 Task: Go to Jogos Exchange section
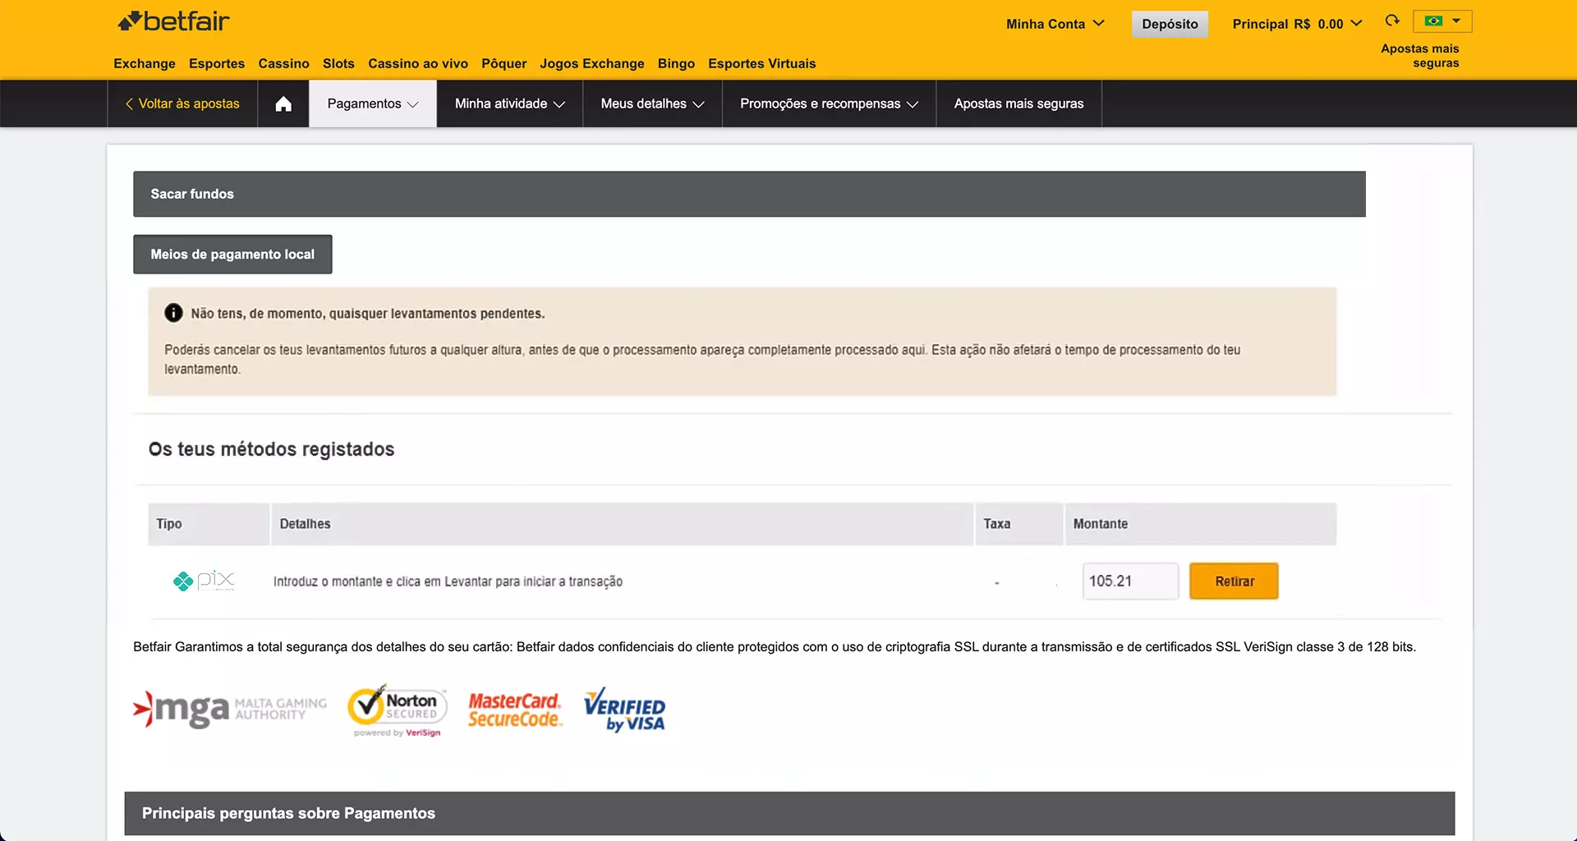coord(592,63)
